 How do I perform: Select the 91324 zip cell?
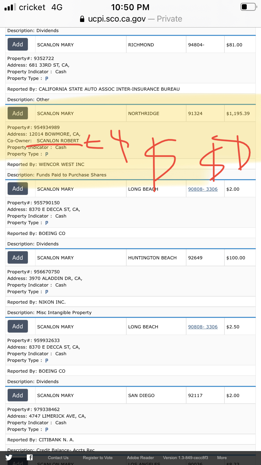(x=205, y=113)
